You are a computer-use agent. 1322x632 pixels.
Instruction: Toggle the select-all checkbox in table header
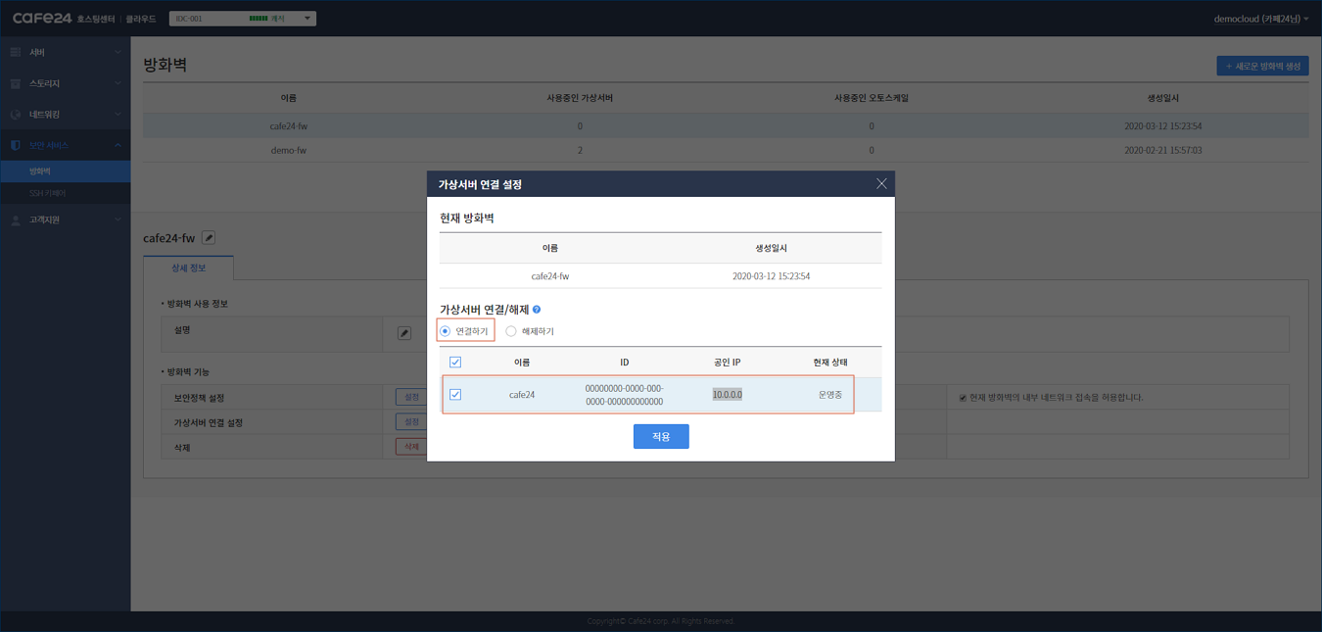(455, 363)
